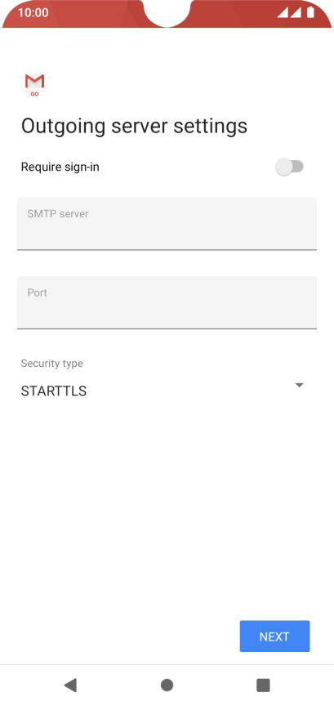The image size is (334, 706).
Task: Continue with the NEXT button
Action: (274, 637)
